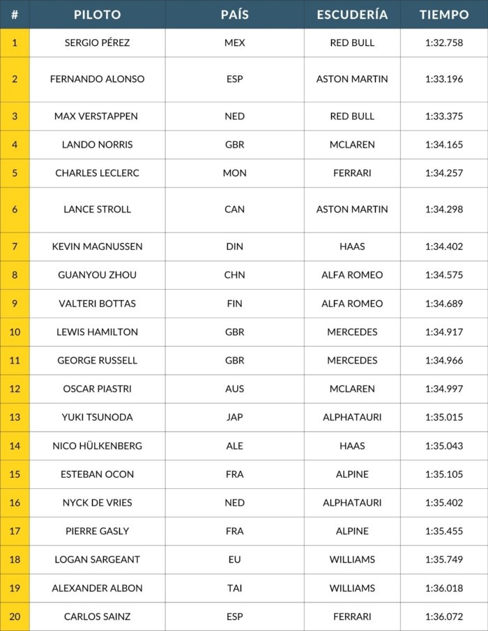Select YUKI TSUNODA's team ALPHATAURI
Image resolution: width=488 pixels, height=631 pixels.
pos(352,417)
